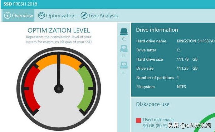This screenshot has height=132, width=215.
Task: Open the Overview tab
Action: pos(18,15)
